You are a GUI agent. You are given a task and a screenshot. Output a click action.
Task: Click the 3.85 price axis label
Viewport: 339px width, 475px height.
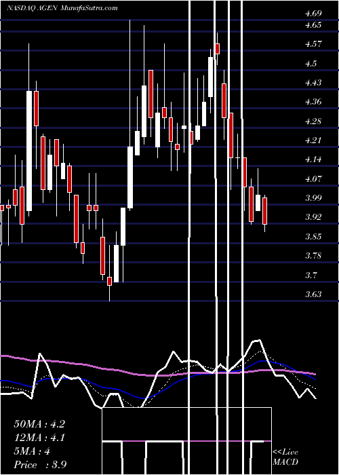tap(313, 237)
